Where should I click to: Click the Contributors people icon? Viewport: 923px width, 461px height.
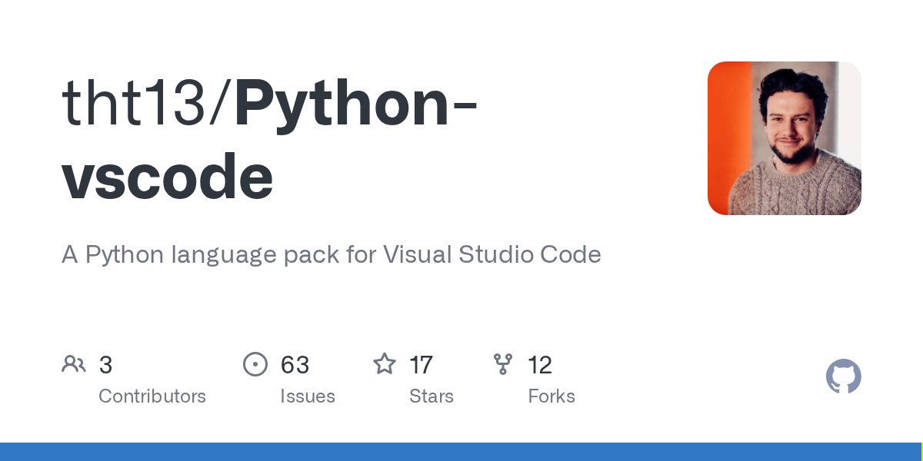(74, 364)
